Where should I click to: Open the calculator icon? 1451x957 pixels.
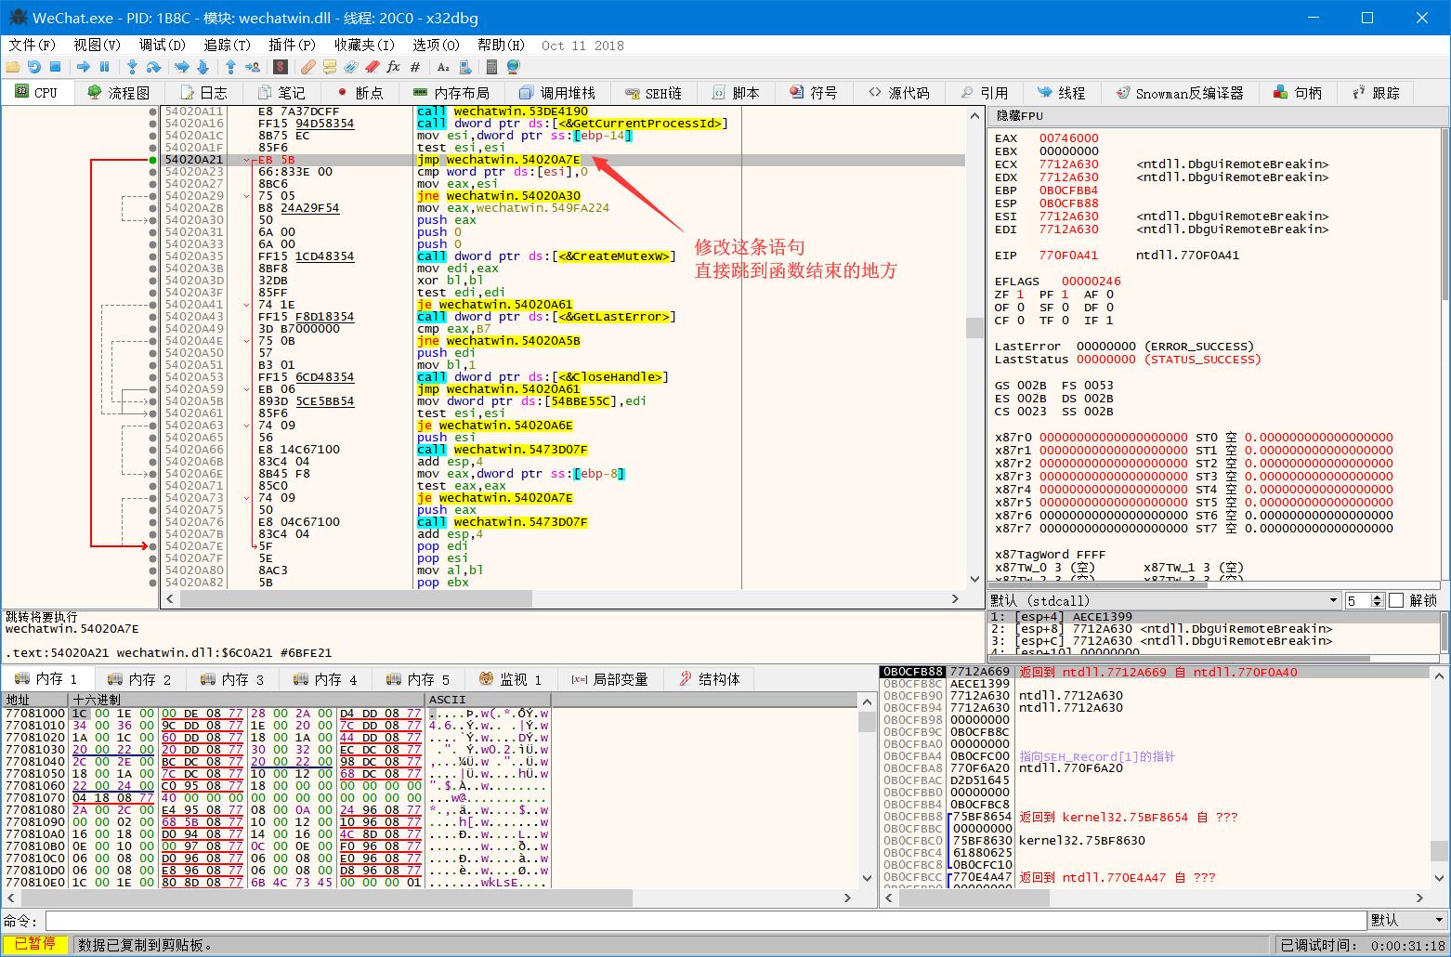click(x=491, y=67)
